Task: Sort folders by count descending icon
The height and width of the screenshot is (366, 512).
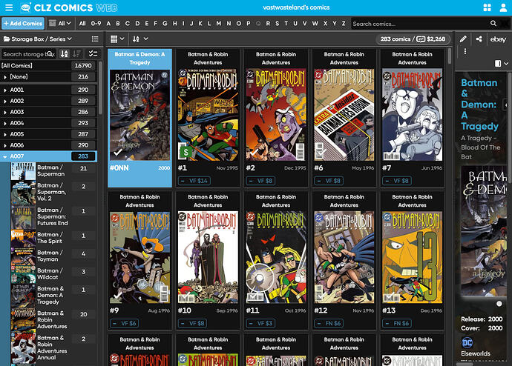Action: click(x=77, y=54)
